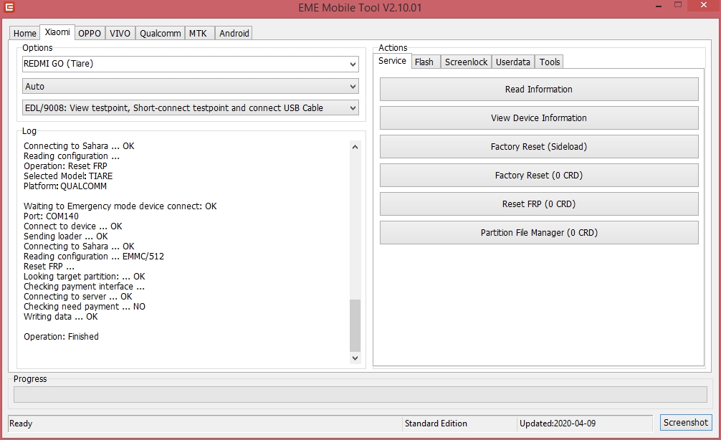This screenshot has width=721, height=440.
Task: Click 'Operation: Reset FRP' log line
Action: 65,166
